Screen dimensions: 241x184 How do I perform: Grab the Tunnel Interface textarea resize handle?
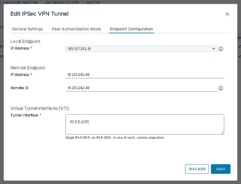point(222,132)
